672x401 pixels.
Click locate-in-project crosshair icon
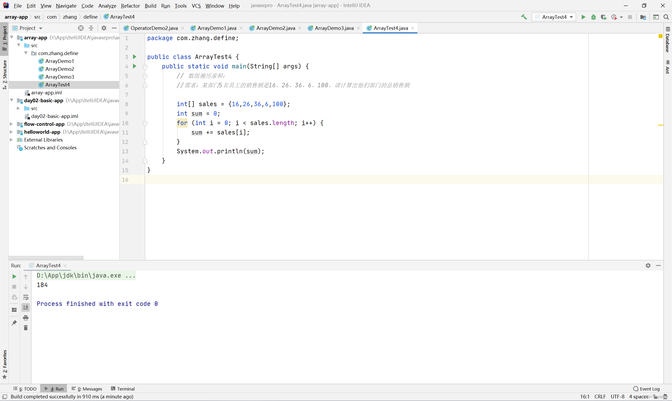coord(81,28)
